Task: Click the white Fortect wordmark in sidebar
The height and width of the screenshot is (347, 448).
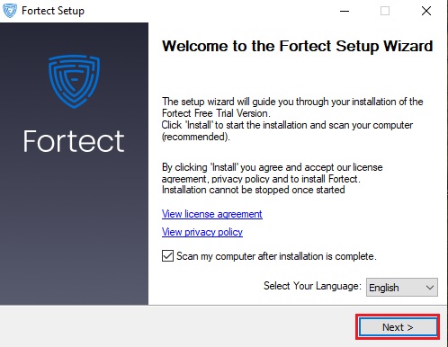Action: pos(74,141)
